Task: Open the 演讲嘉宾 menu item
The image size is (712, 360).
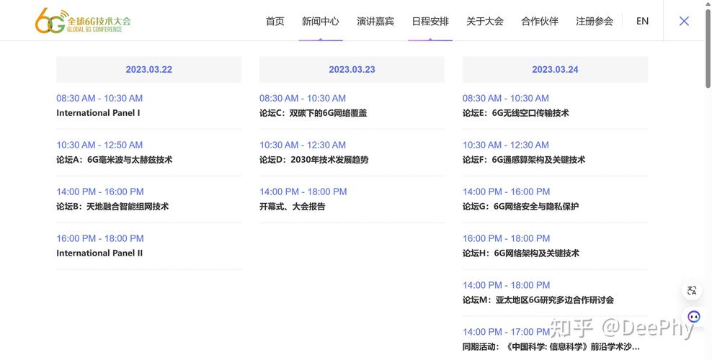Action: [x=375, y=21]
